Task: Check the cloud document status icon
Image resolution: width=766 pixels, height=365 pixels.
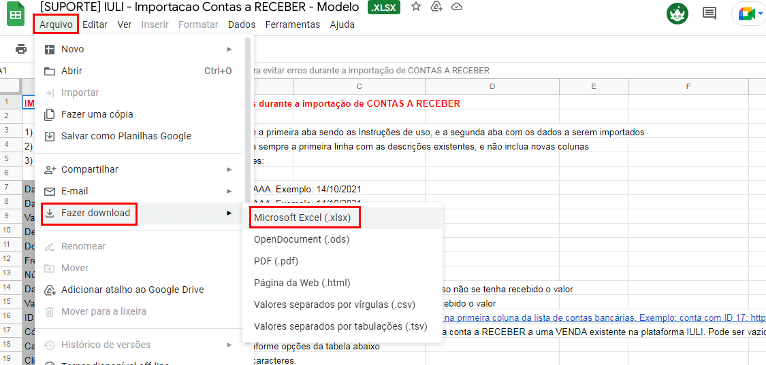Action: coord(457,7)
